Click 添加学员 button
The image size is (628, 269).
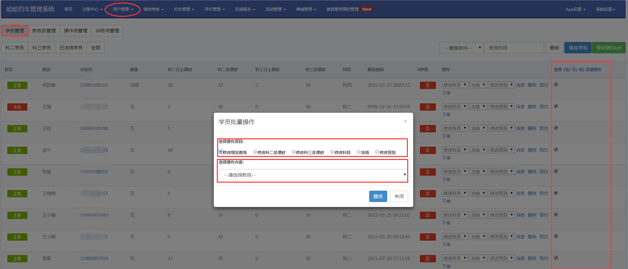578,48
